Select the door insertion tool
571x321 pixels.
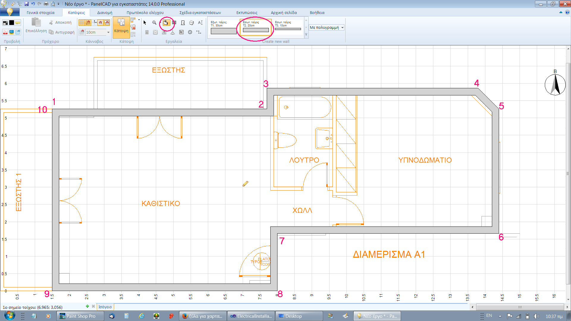point(183,23)
